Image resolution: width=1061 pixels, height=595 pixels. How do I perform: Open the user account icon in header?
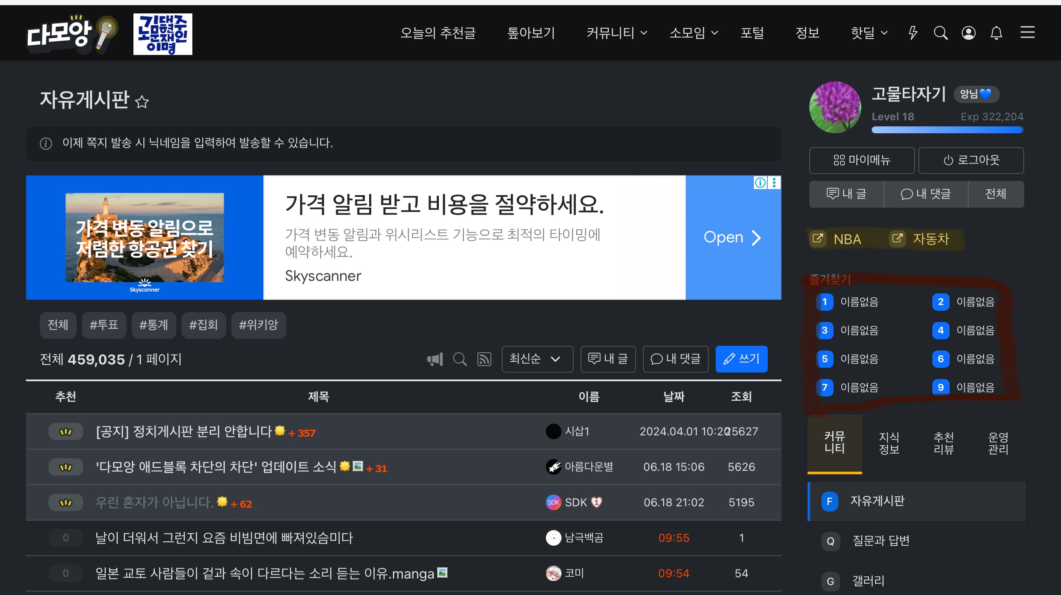pos(969,33)
